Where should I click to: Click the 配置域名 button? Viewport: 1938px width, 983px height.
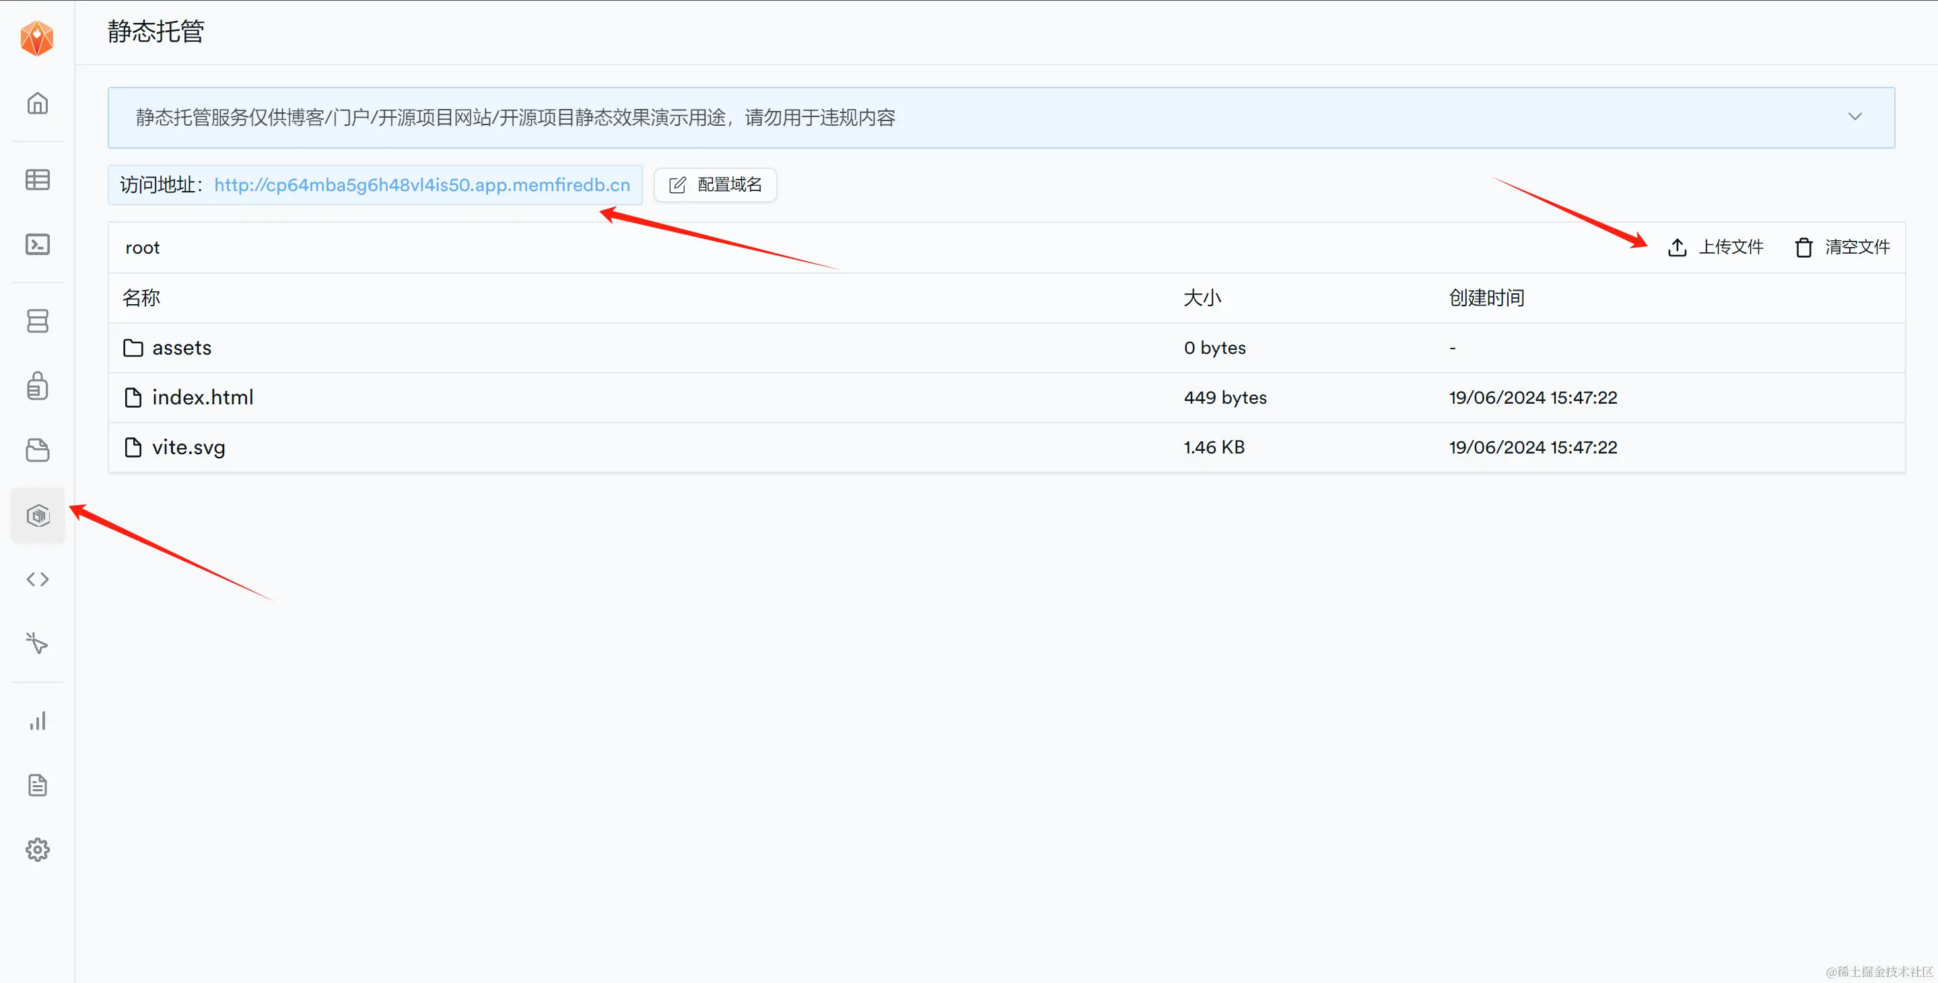click(x=716, y=185)
